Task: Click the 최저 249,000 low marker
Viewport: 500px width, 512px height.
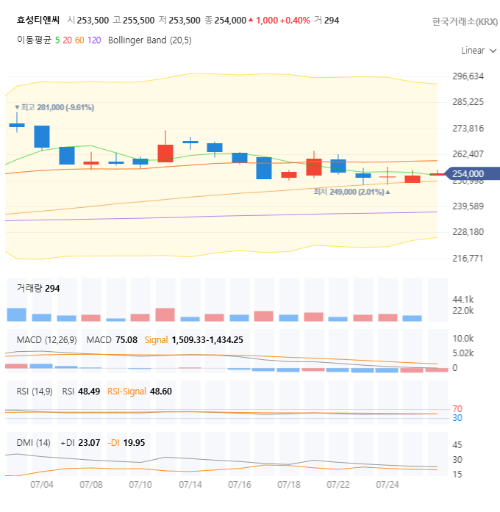Action: [x=352, y=192]
